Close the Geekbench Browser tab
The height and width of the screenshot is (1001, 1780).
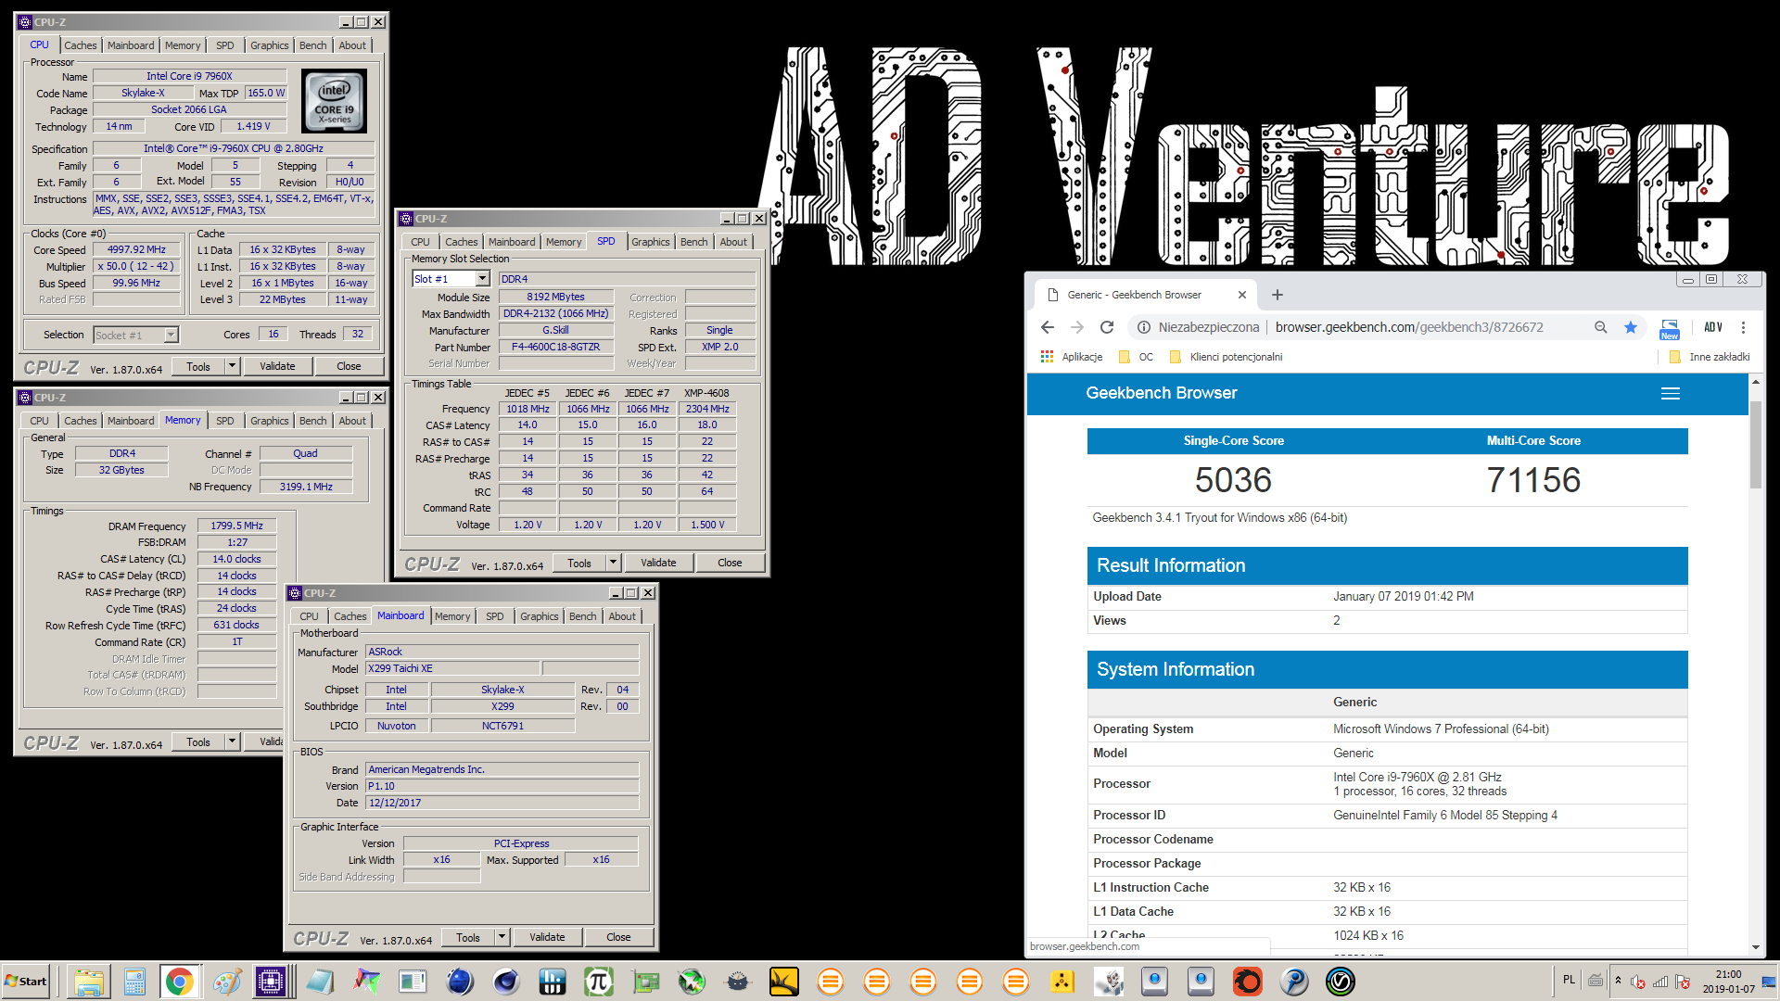click(1242, 295)
